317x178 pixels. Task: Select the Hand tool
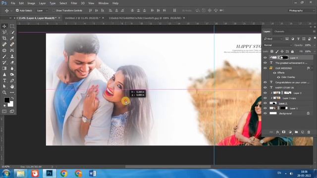pos(12,87)
